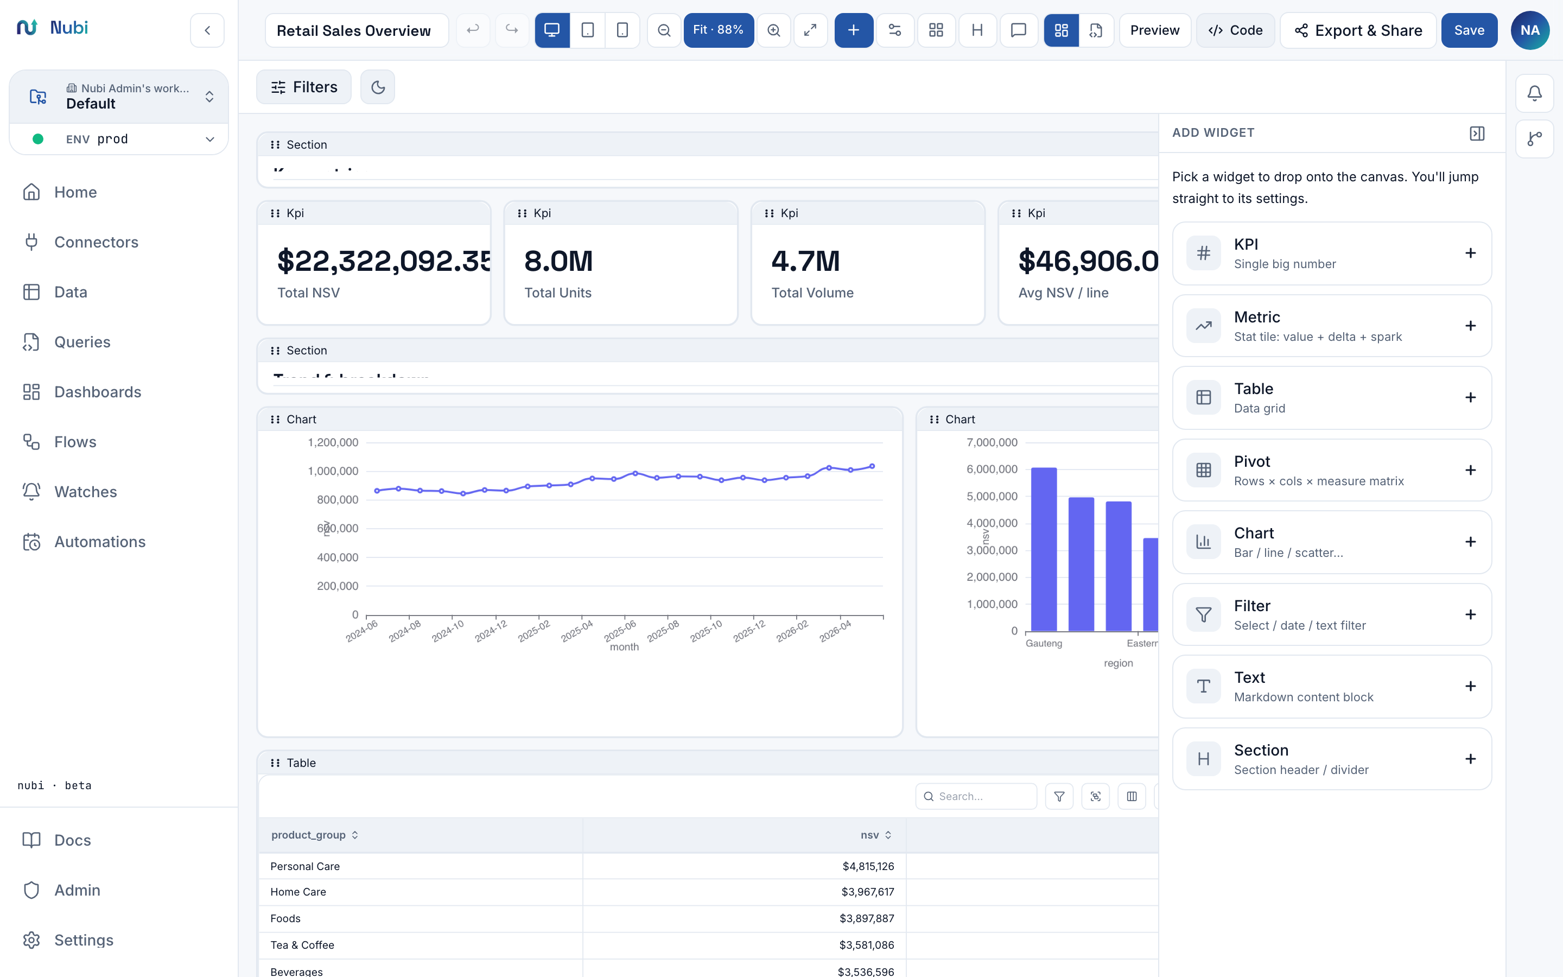Click the undo arrow in the toolbar
1563x977 pixels.
coord(473,30)
